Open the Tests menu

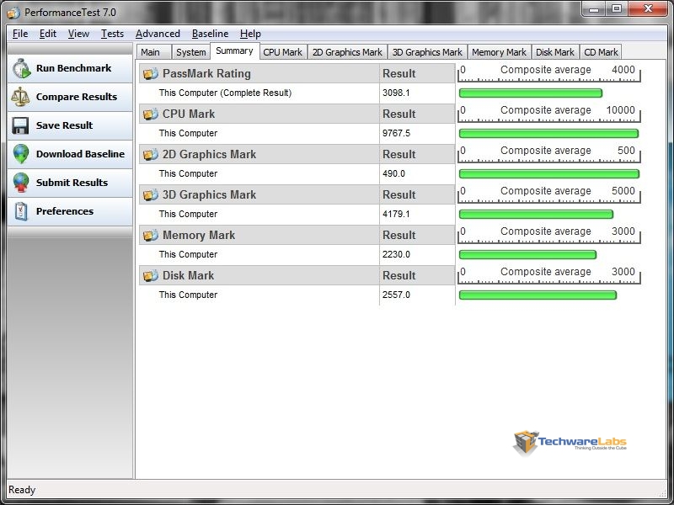[x=112, y=34]
